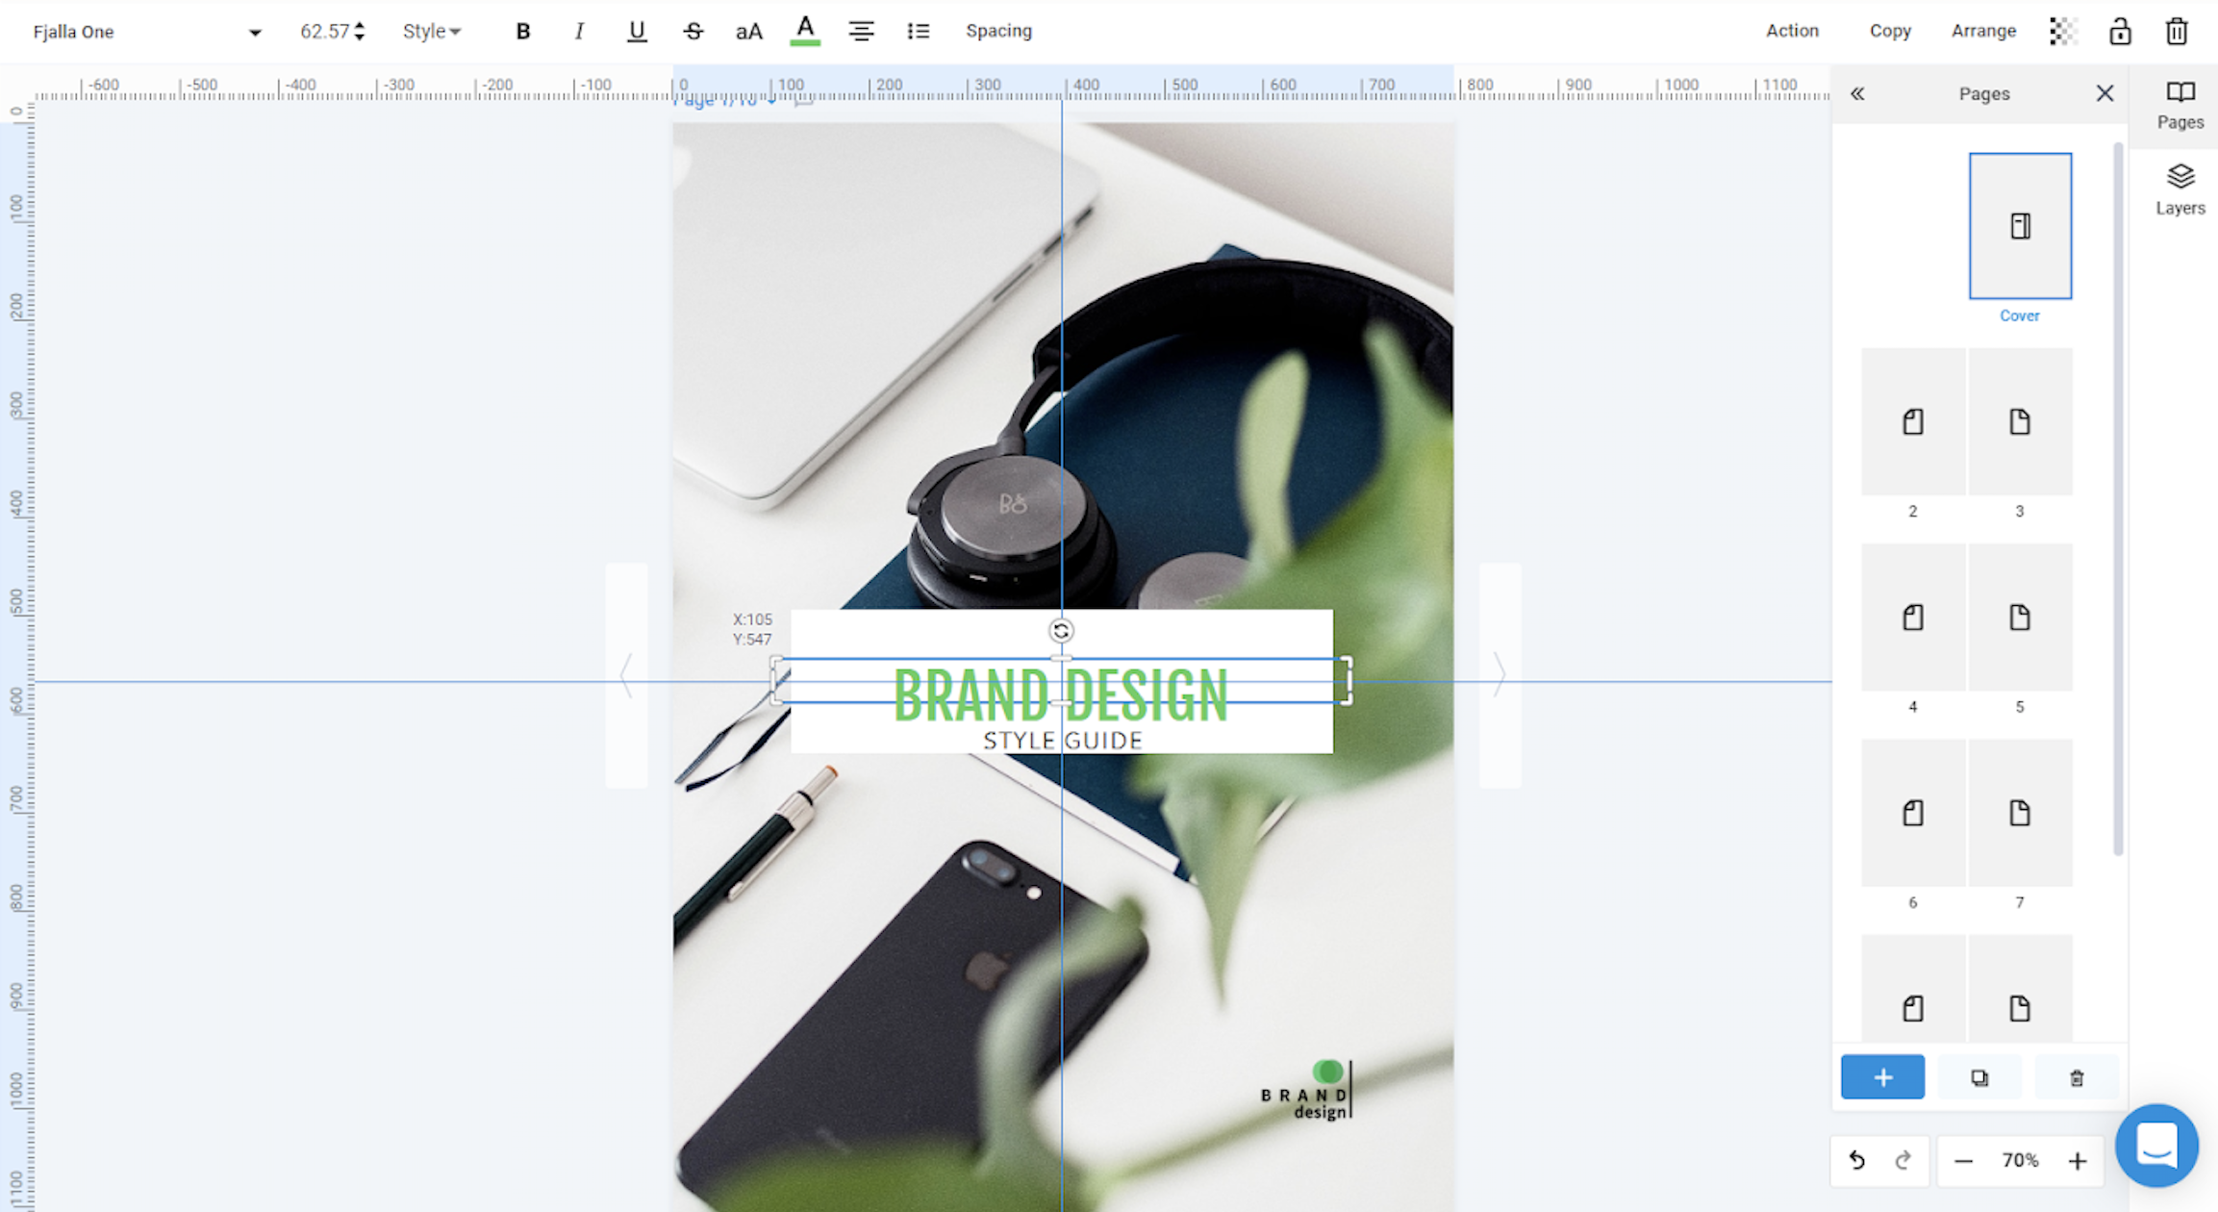Image resolution: width=2218 pixels, height=1212 pixels.
Task: Click the Copy button in toolbar
Action: [1888, 30]
